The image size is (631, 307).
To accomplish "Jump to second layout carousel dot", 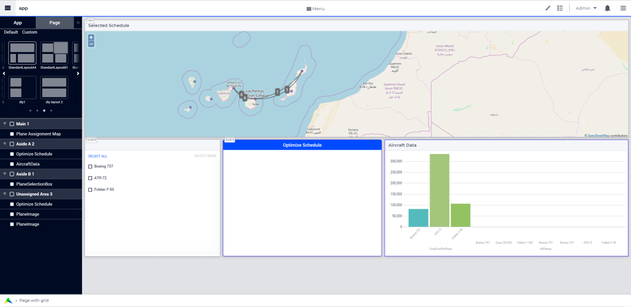I will 37,111.
